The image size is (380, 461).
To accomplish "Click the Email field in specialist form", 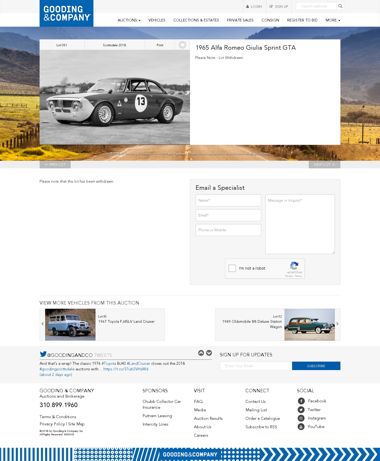I will click(228, 215).
